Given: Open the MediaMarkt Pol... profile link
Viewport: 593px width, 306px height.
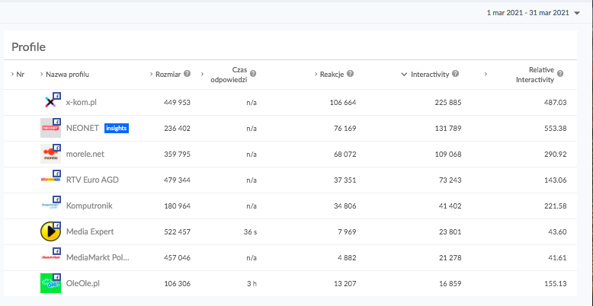Looking at the screenshot, I should point(98,257).
